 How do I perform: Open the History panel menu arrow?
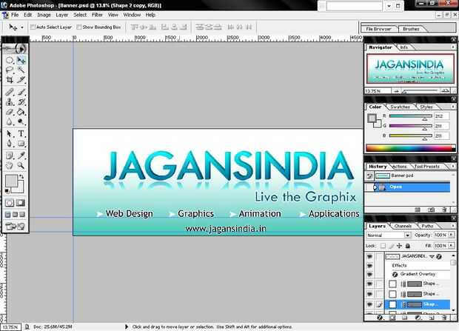pyautogui.click(x=453, y=167)
